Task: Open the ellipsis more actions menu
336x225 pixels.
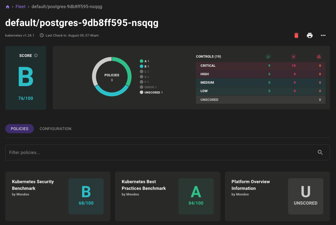Action: pos(323,36)
